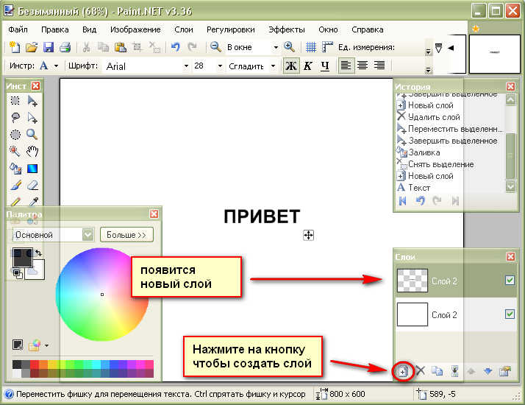Toggle rulers display
The width and height of the screenshot is (525, 405).
[x=327, y=47]
